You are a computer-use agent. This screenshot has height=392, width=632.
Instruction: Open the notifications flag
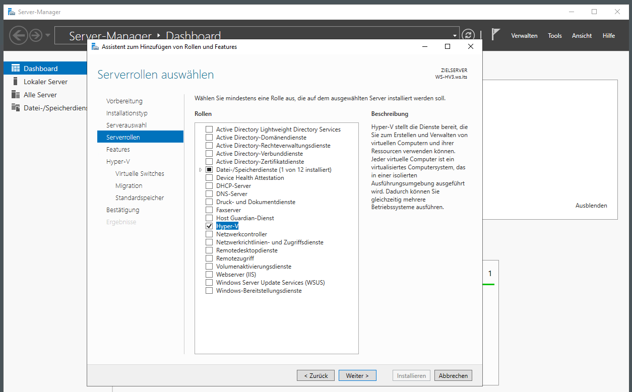[496, 35]
